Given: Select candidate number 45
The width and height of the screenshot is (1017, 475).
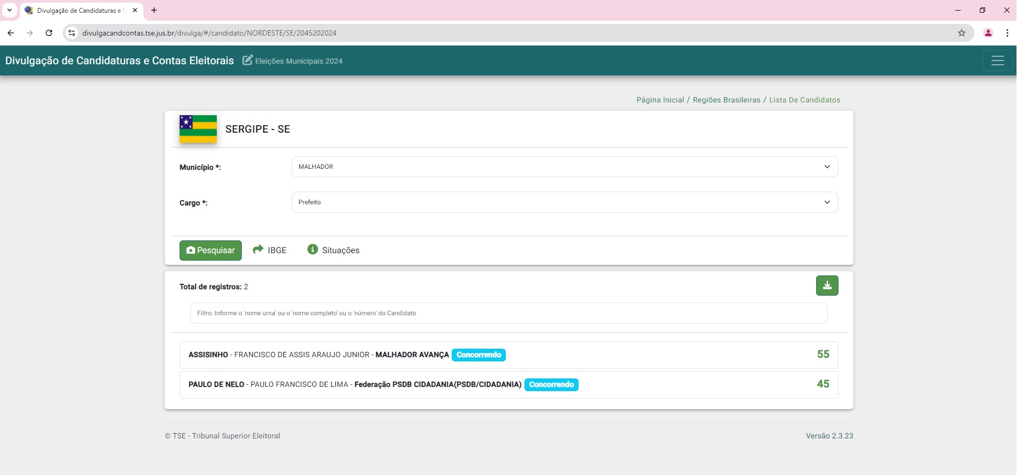Looking at the screenshot, I should [x=823, y=384].
